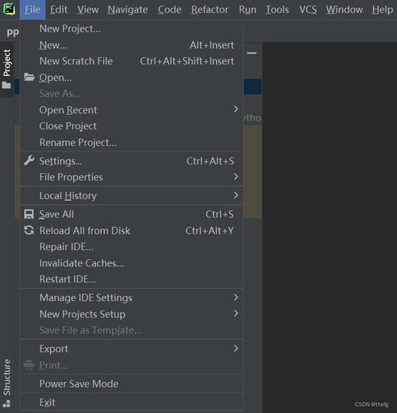Viewport: 397px width, 413px height.
Task: Click the folder icon beside Open...
Action: pyautogui.click(x=29, y=77)
